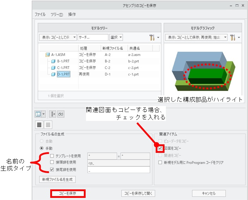Image resolution: width=248 pixels, height=200 pixels.
Task: Toggle the 関連をコピー checkbox
Action: point(160,155)
